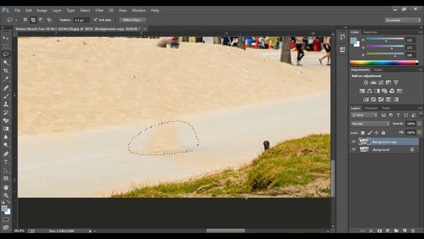Open the status bar info arrow
424x239 pixels.
(90, 231)
